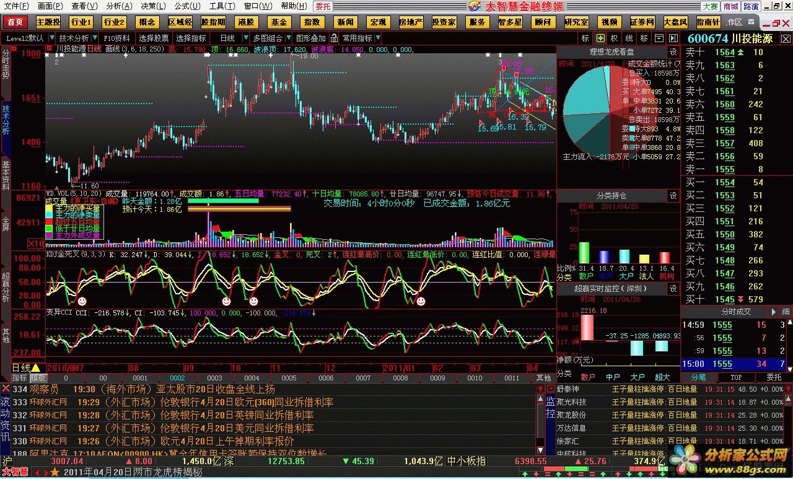The height and width of the screenshot is (479, 793).
Task: Select the 模板 tab next to 指标
Action: tap(38, 377)
